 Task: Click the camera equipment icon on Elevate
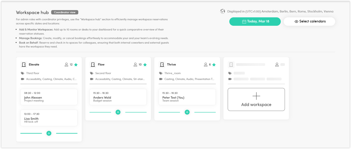23,79
